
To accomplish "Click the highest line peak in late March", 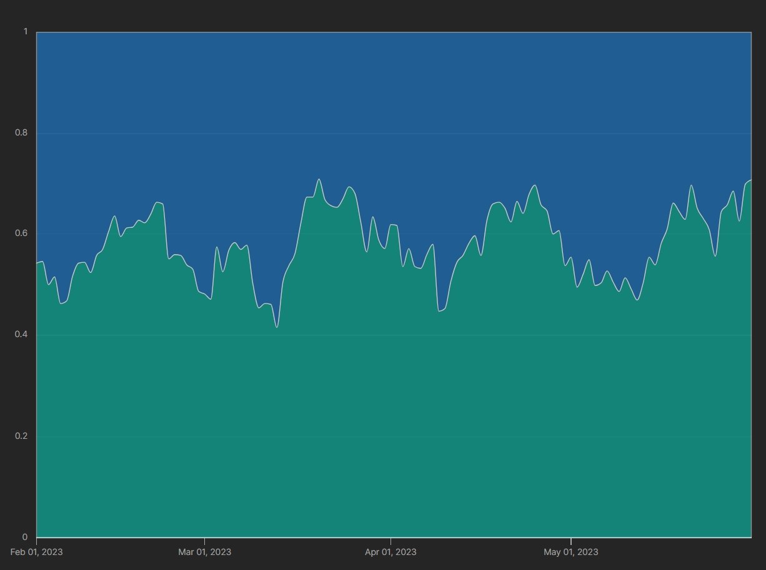I will 319,179.
